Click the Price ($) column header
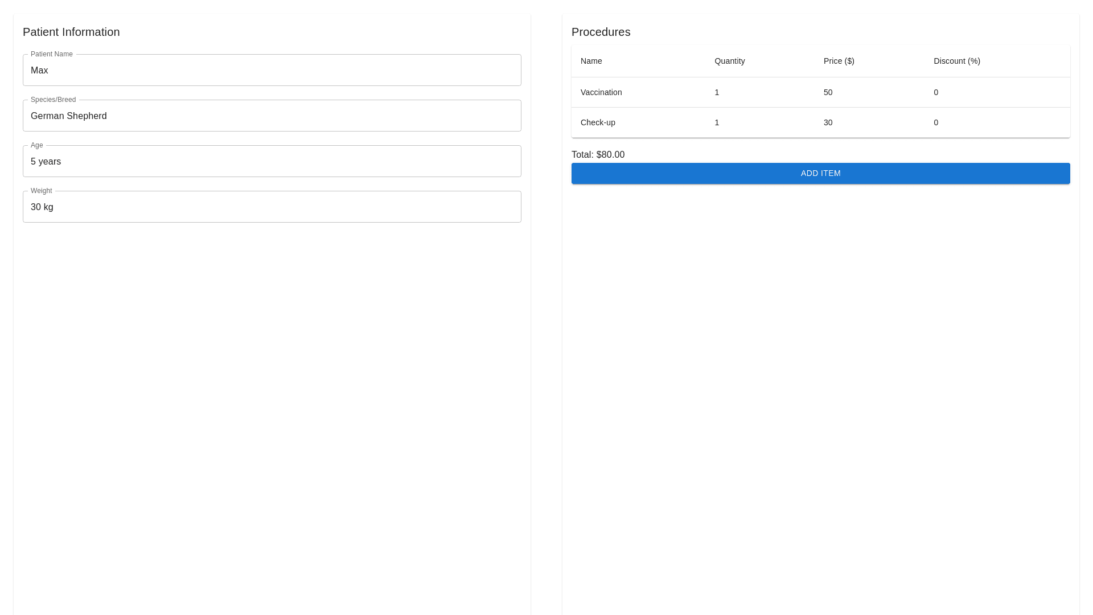This screenshot has width=1093, height=615. (x=839, y=61)
